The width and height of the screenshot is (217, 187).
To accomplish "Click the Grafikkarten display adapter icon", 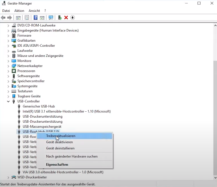I will [14, 40].
